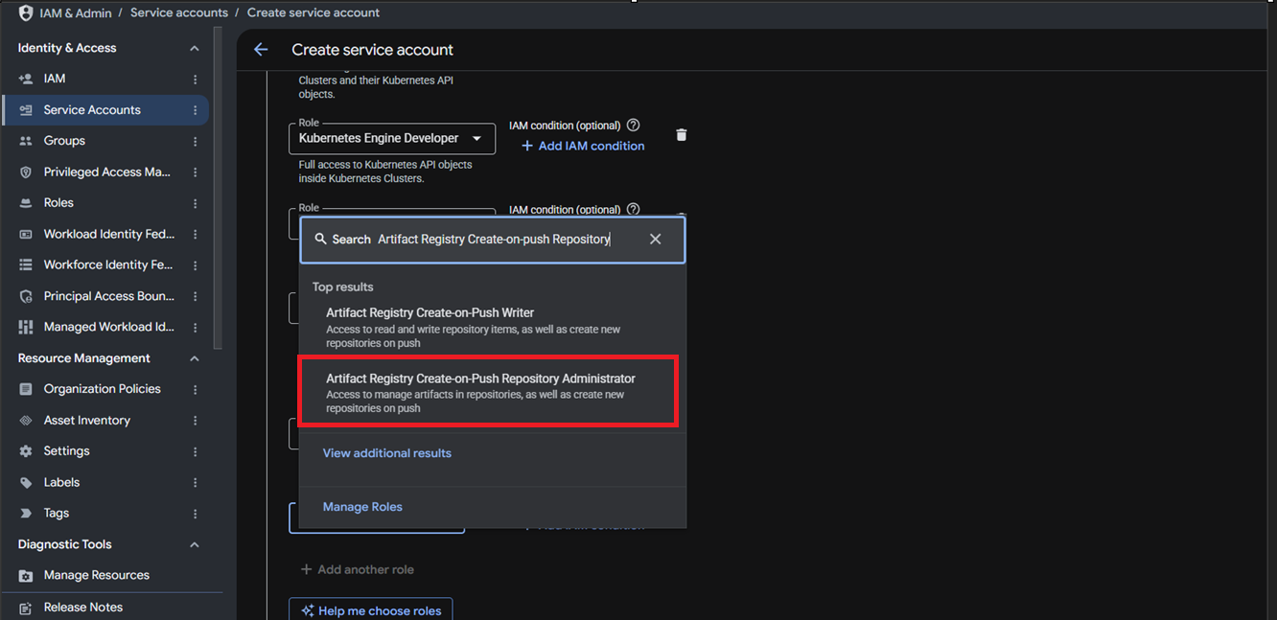Click the Privileged Access Manager shield icon
Screen dimensions: 1277x620
pyautogui.click(x=26, y=172)
